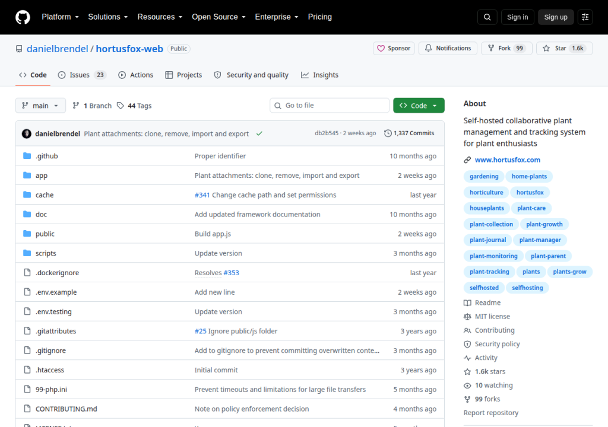
Task: Expand the Solutions menu
Action: tap(108, 17)
